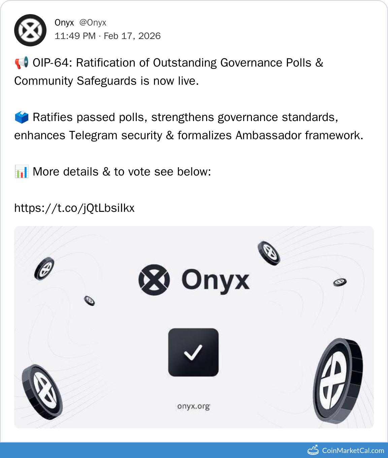Click the ballot box emoji
388x458 pixels.
click(x=22, y=117)
